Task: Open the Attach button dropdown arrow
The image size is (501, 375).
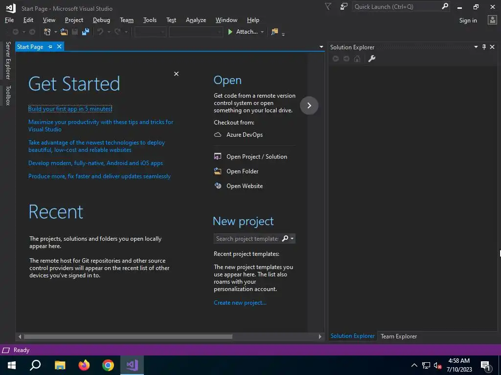Action: [262, 32]
